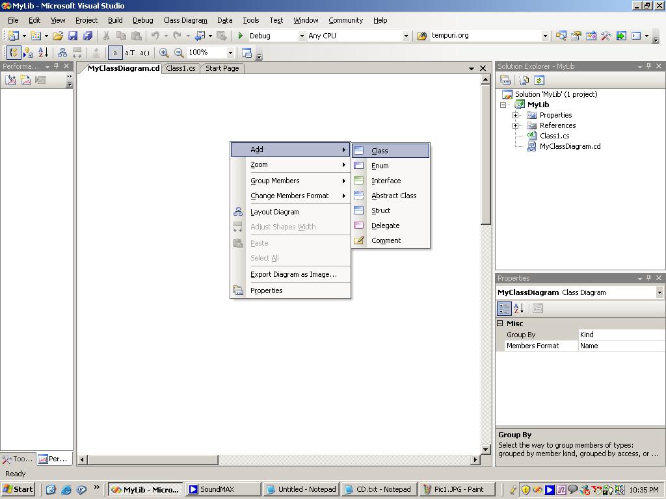Choose Layout Diagram in context menu
Image resolution: width=666 pixels, height=499 pixels.
pyautogui.click(x=291, y=212)
